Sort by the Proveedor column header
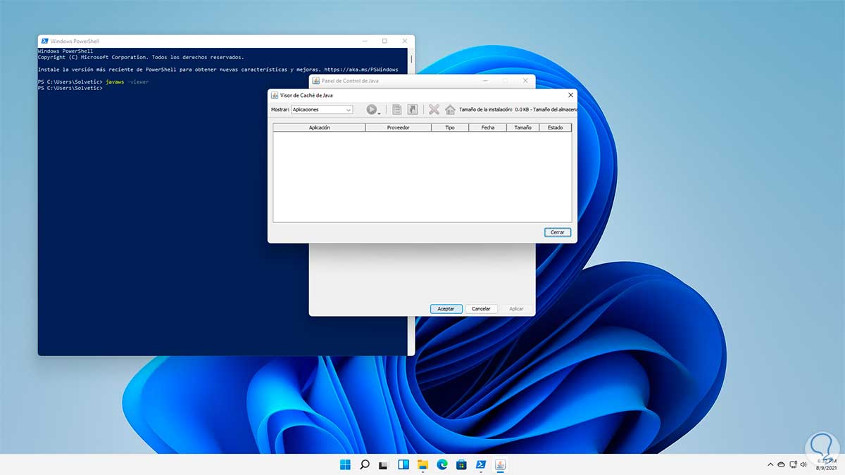Screen dimensions: 845x475 tap(398, 127)
